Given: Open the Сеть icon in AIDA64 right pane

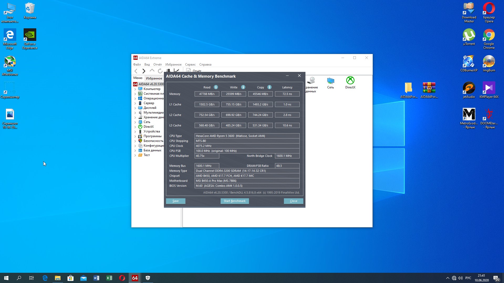Looking at the screenshot, I should tap(330, 83).
